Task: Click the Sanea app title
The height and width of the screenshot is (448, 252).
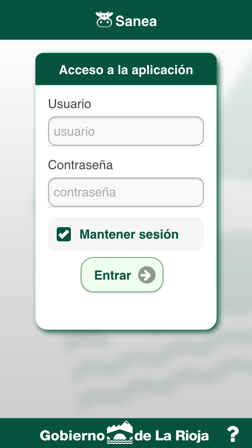Action: click(x=136, y=21)
